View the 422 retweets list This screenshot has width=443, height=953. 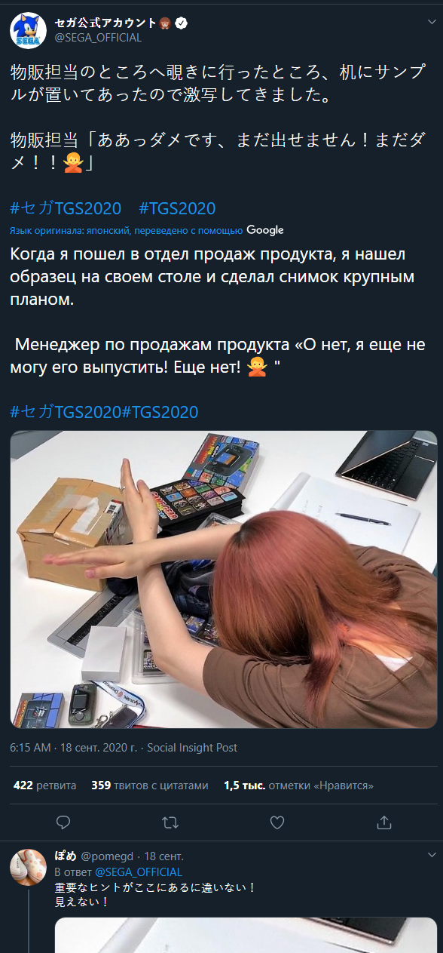(x=45, y=785)
